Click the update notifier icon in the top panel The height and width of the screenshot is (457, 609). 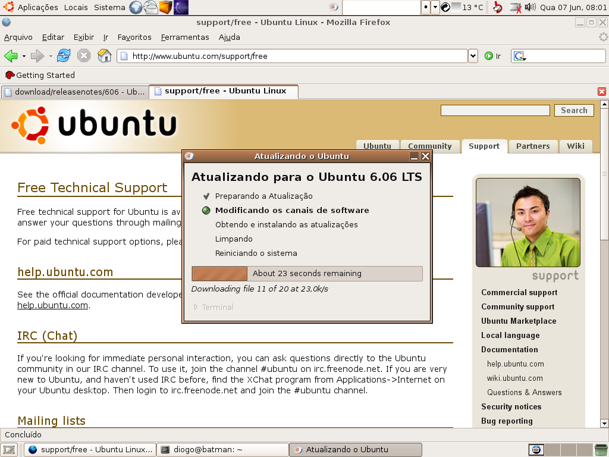click(333, 7)
